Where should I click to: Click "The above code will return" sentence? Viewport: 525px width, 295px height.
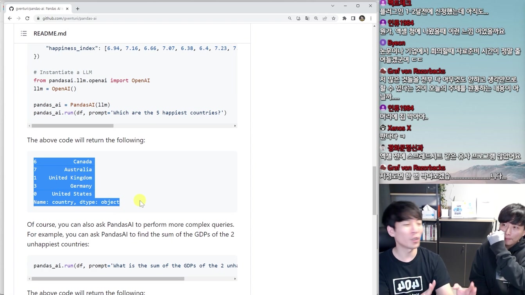click(x=86, y=140)
